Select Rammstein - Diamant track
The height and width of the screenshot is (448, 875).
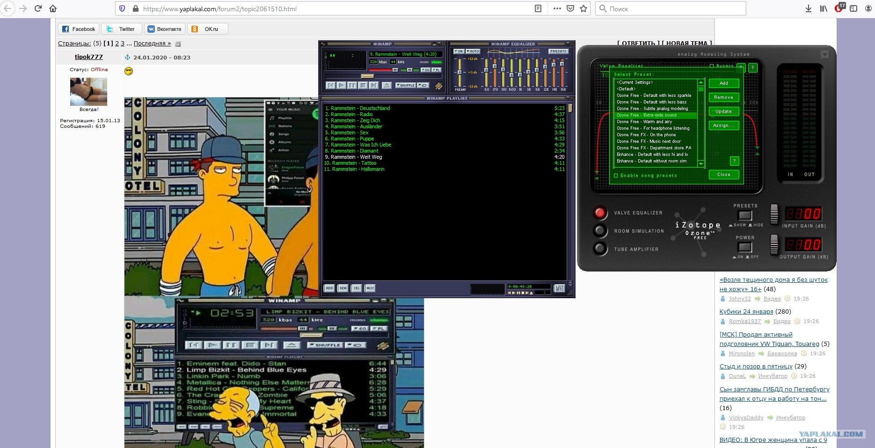(x=445, y=151)
